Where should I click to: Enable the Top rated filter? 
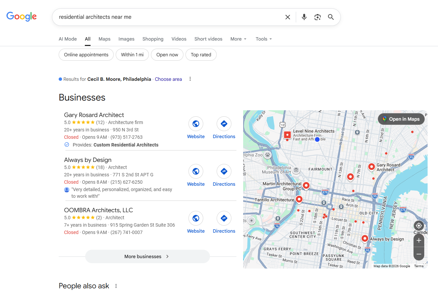[x=201, y=55]
